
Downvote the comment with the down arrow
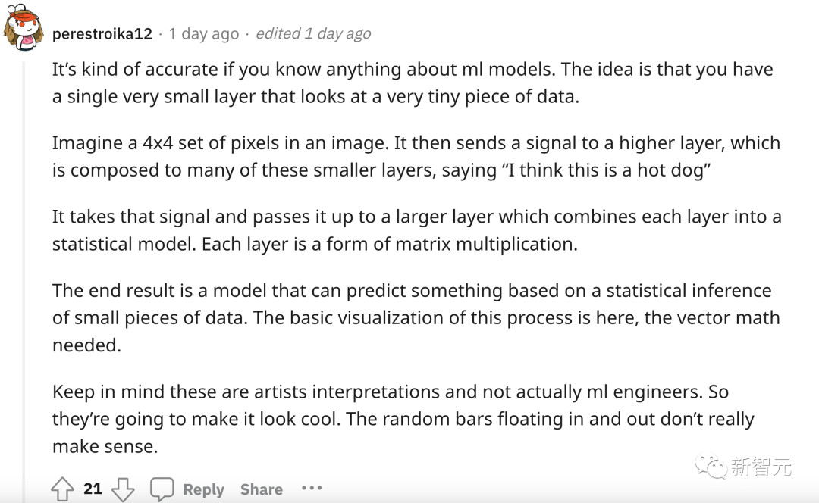pos(123,489)
